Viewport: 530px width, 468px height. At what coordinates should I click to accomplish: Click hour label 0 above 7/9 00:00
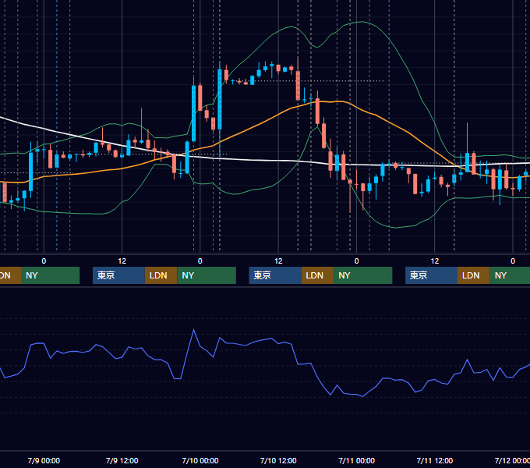click(x=44, y=261)
